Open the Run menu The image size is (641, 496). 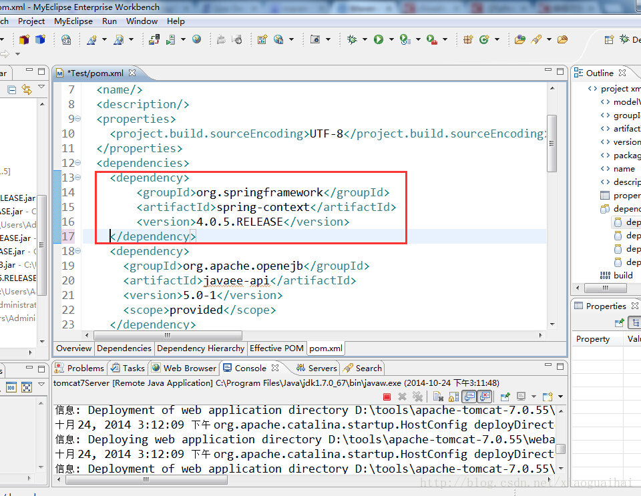tap(109, 21)
